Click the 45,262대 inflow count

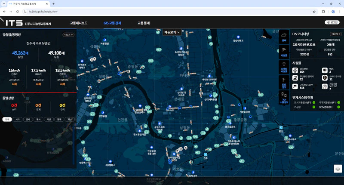tap(20, 53)
